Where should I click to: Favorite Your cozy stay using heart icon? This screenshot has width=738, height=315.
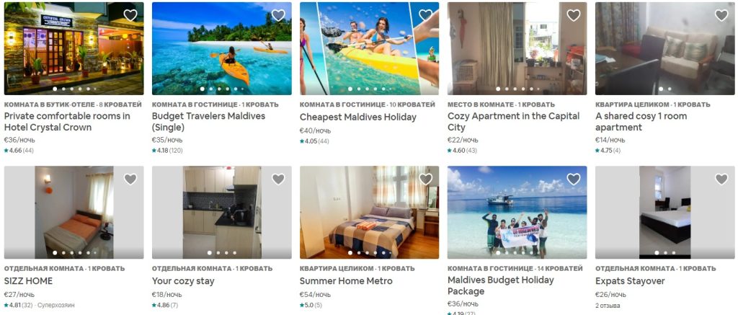point(278,179)
